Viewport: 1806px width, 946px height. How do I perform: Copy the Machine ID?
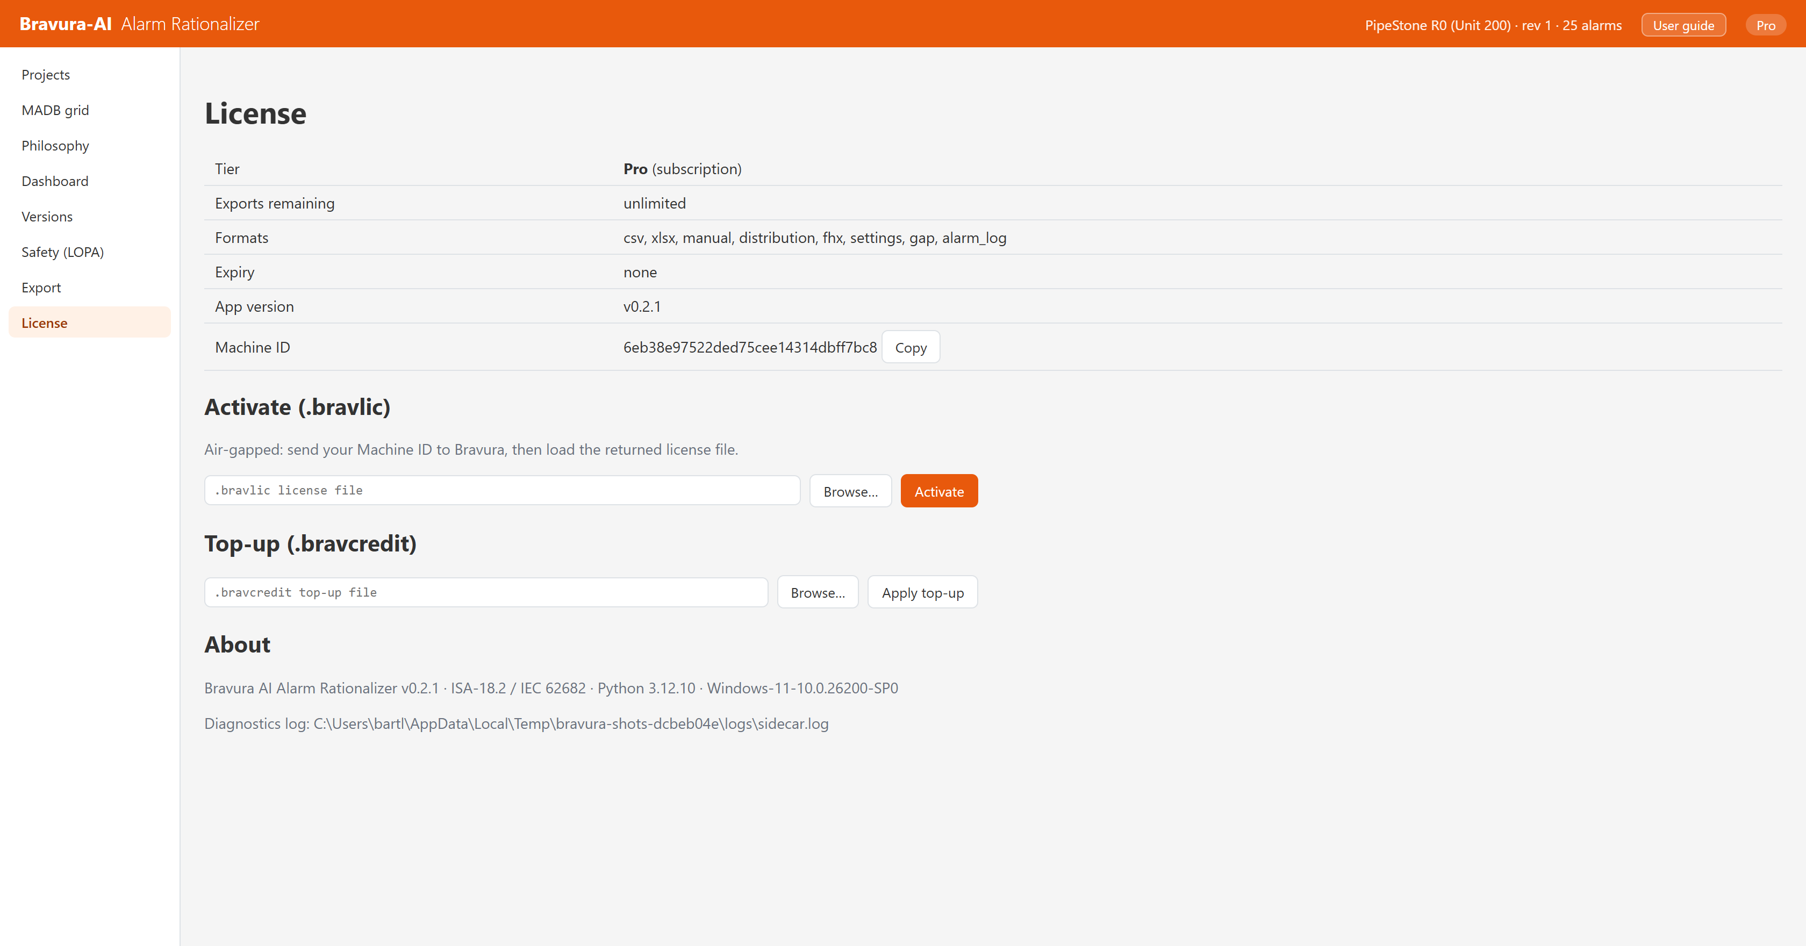click(x=910, y=347)
